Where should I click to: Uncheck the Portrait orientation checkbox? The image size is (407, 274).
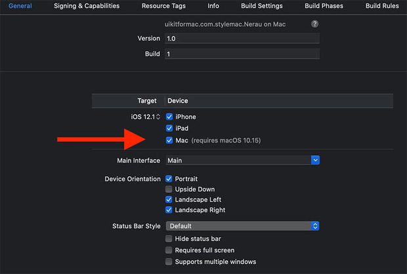[169, 179]
